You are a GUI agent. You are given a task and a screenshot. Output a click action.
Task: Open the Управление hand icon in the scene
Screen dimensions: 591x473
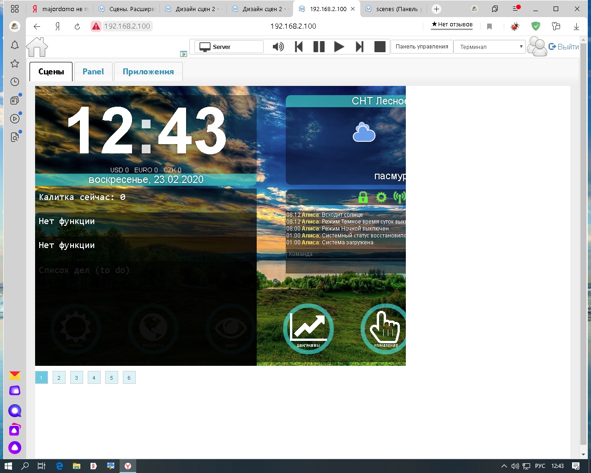(x=383, y=329)
